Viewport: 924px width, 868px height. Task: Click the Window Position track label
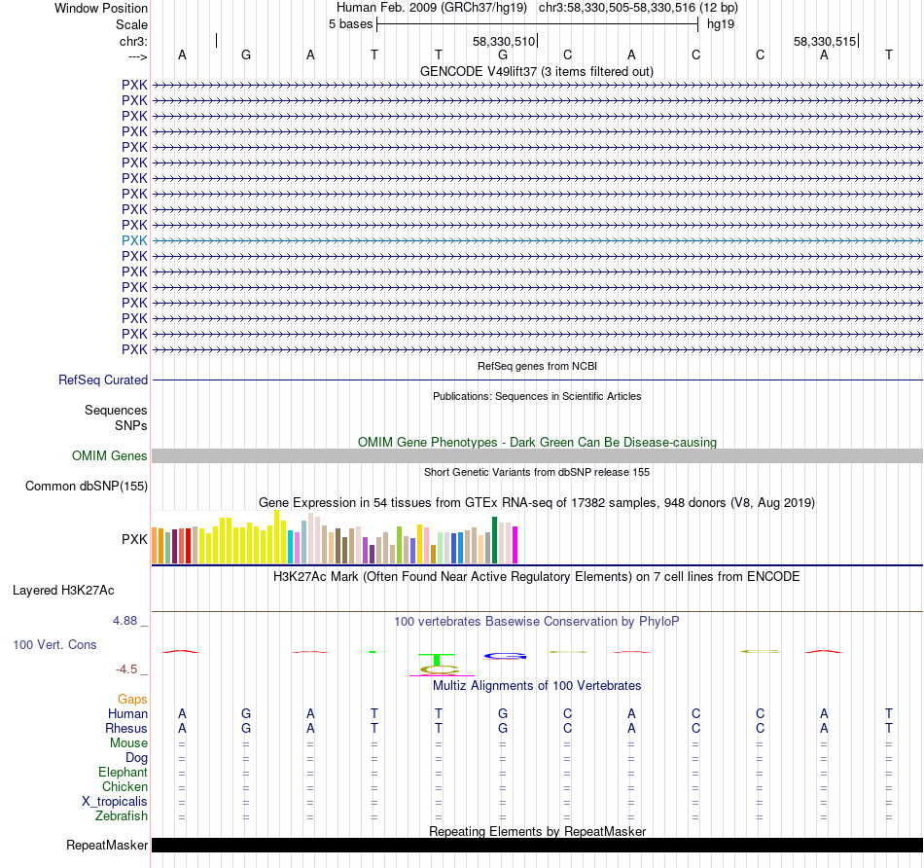coord(101,8)
